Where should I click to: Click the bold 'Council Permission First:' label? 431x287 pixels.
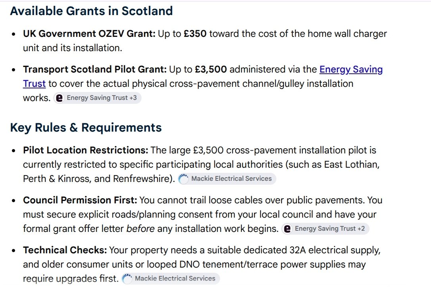click(80, 200)
